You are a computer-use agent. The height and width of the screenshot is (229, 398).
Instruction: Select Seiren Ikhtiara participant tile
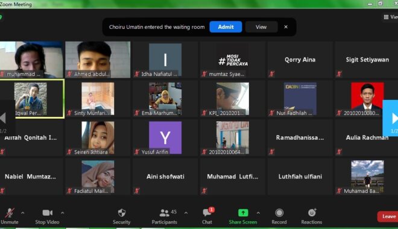point(98,138)
